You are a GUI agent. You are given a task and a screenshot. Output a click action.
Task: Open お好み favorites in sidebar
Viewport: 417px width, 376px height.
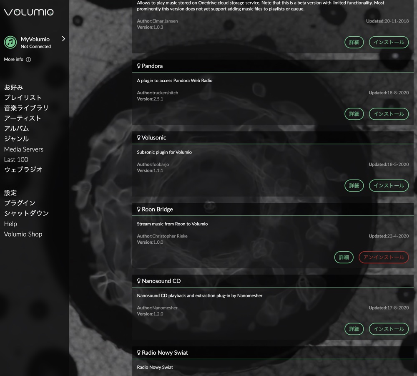pyautogui.click(x=14, y=87)
